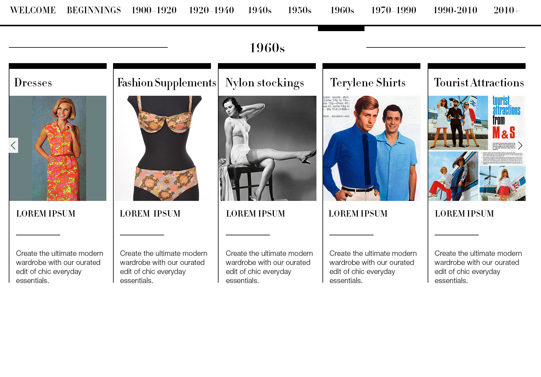Open the tourist attractions M&S collage

click(x=477, y=148)
